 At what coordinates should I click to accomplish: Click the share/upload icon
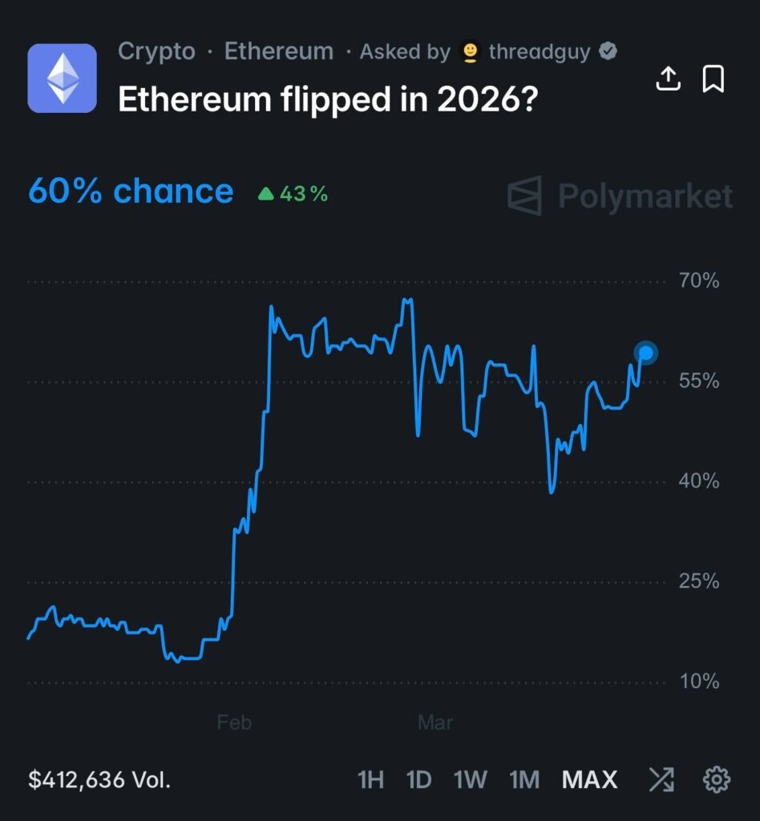pos(669,79)
